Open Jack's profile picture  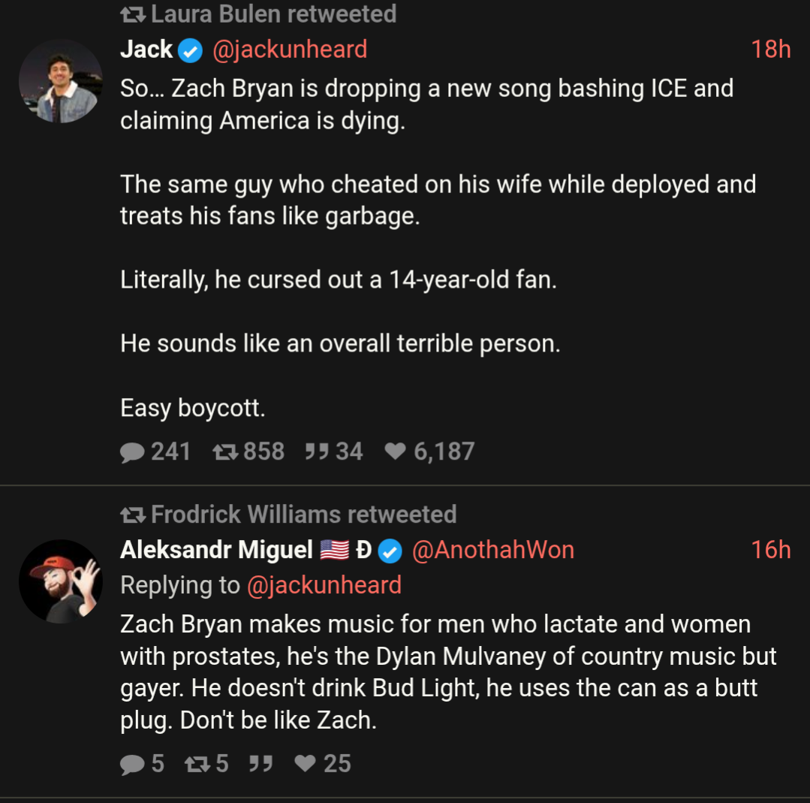coord(60,81)
